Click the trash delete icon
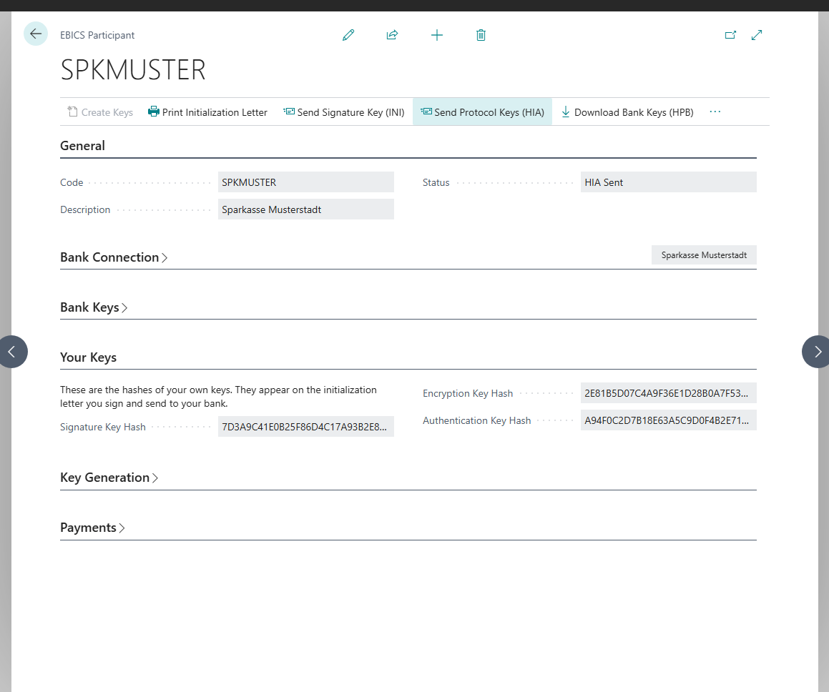The height and width of the screenshot is (692, 829). pos(481,36)
